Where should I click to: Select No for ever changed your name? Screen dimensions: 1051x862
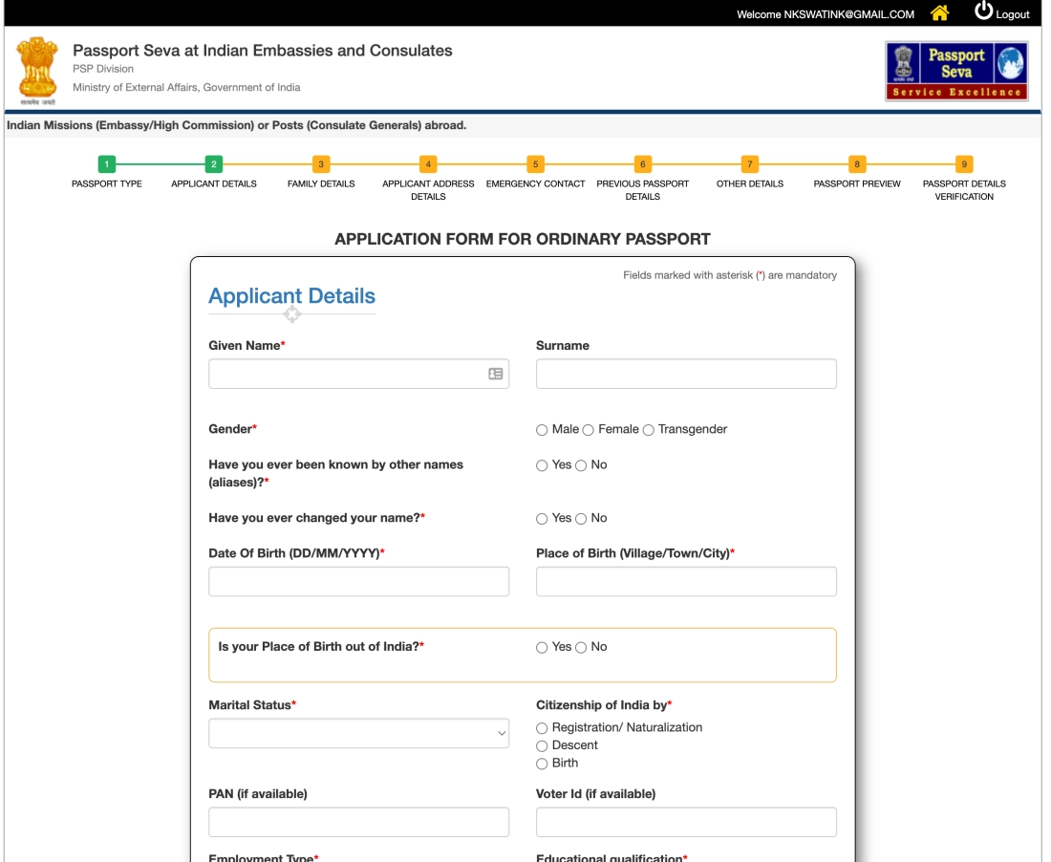581,519
